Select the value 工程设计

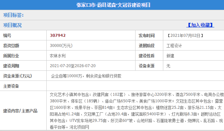(174, 46)
